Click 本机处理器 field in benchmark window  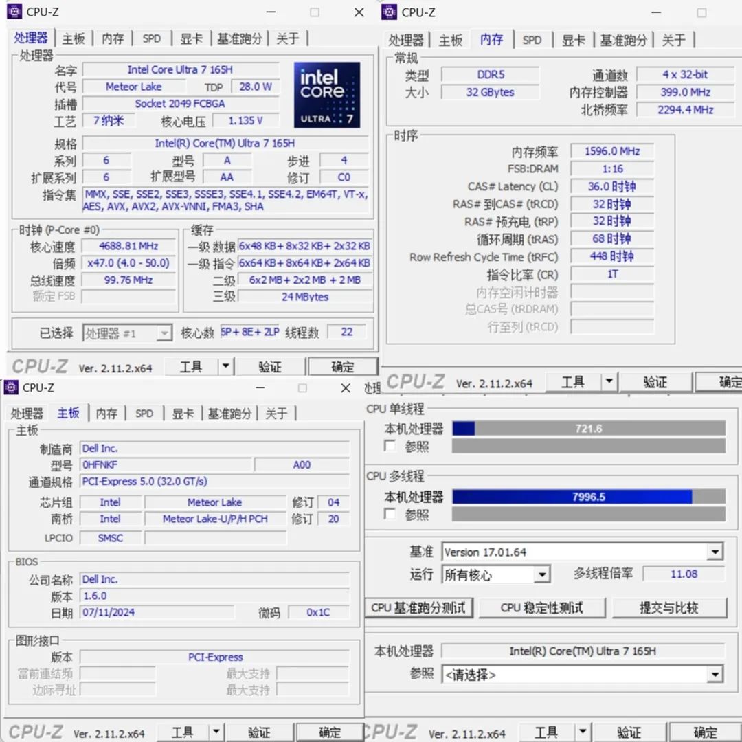[x=583, y=651]
